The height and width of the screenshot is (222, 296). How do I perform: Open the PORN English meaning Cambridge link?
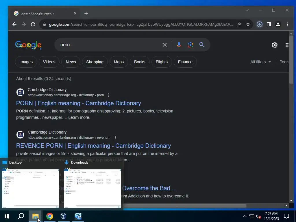coord(79,103)
